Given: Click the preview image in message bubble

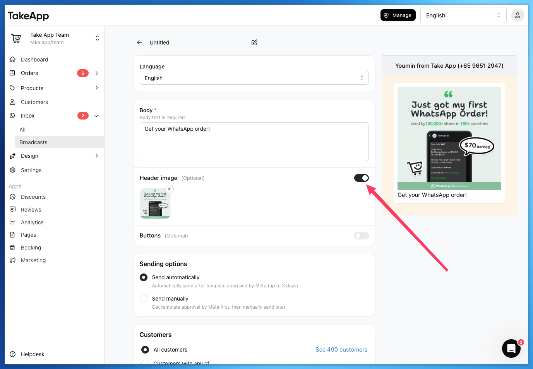Looking at the screenshot, I should point(449,138).
